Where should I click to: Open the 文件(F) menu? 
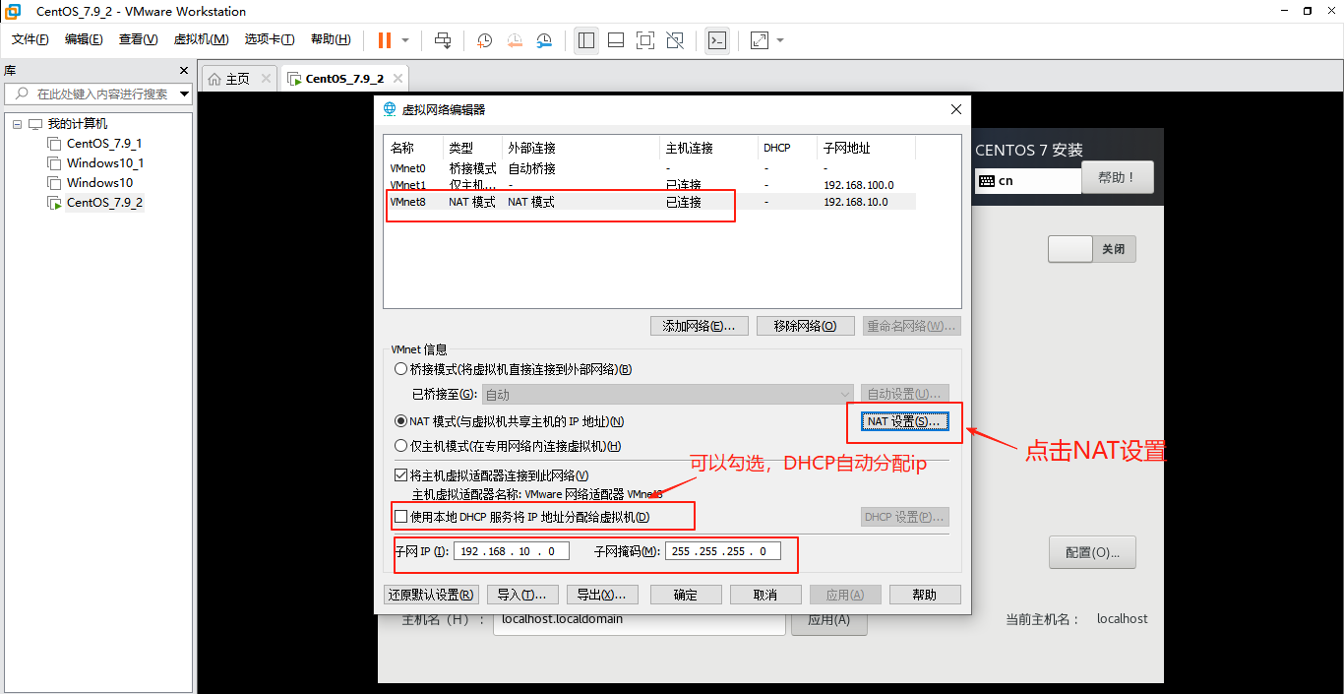(x=30, y=39)
